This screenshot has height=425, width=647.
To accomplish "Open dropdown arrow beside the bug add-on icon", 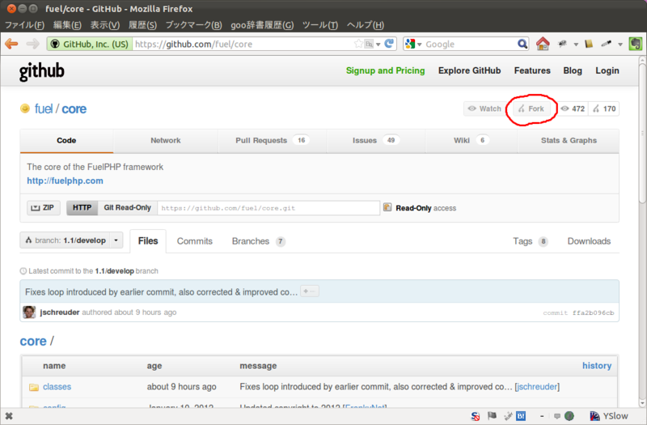I will (576, 45).
